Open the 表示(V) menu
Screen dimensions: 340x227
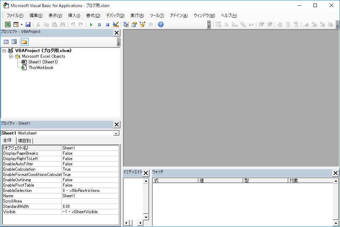point(55,16)
